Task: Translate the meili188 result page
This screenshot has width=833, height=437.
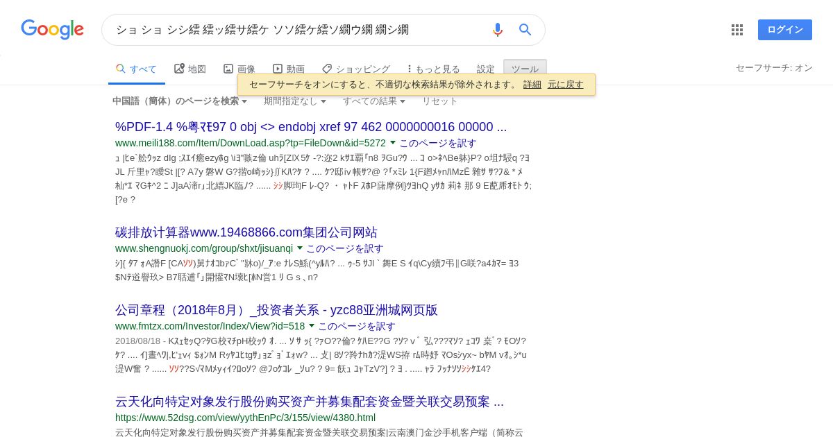Action: 438,143
